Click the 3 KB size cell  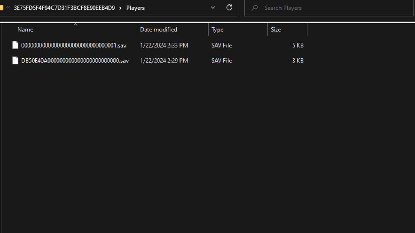point(297,60)
